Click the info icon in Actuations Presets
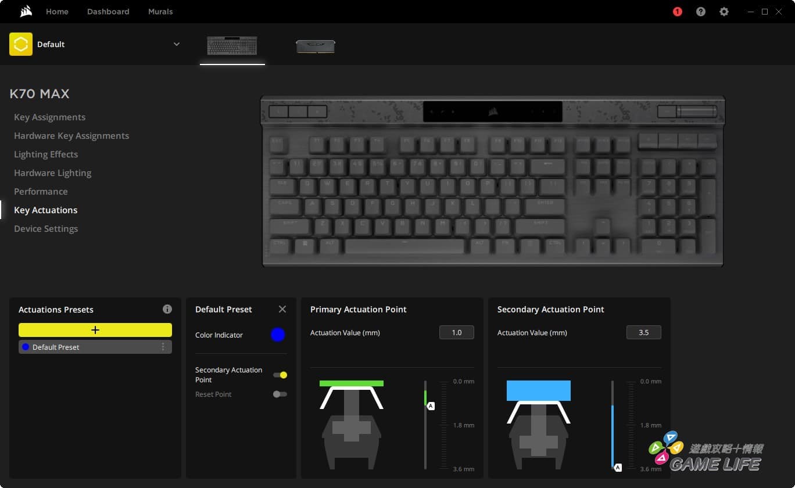The height and width of the screenshot is (488, 795). (x=167, y=309)
